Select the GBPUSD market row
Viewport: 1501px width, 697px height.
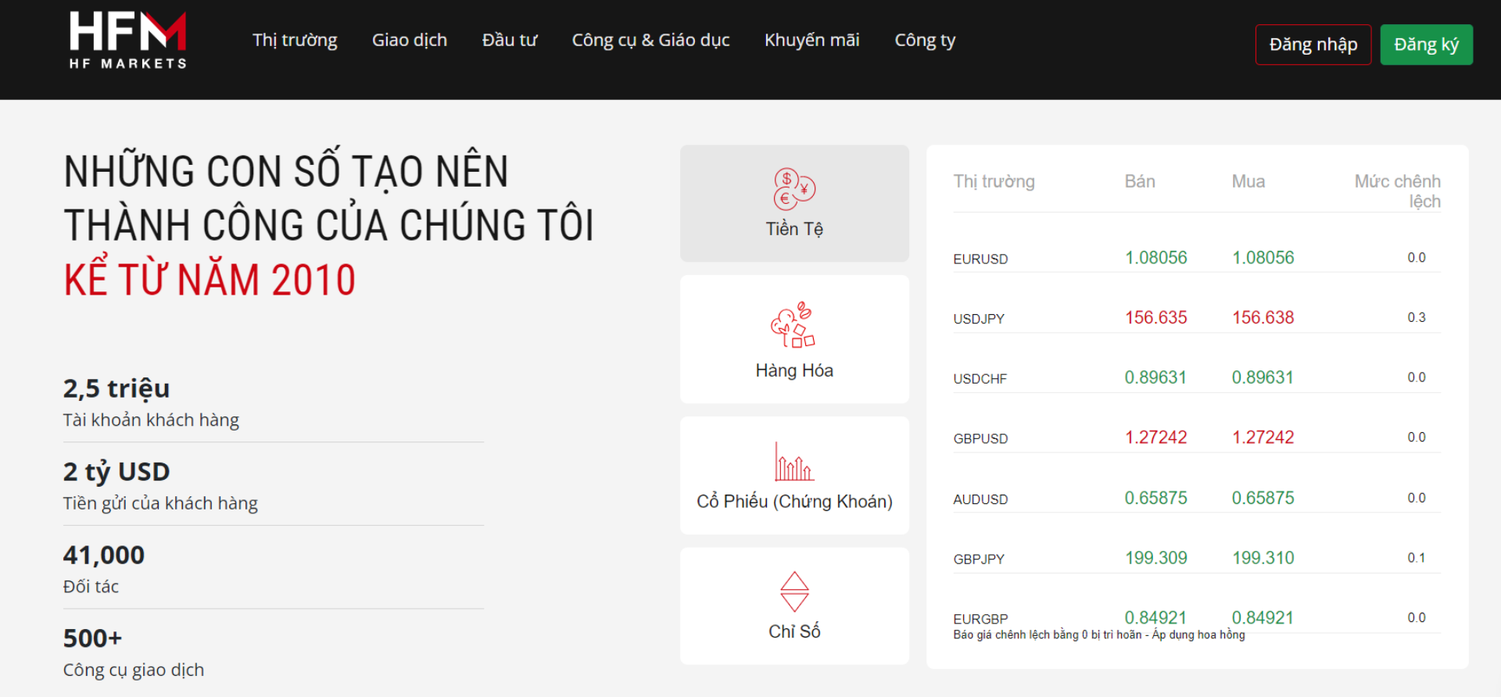[x=1197, y=438]
